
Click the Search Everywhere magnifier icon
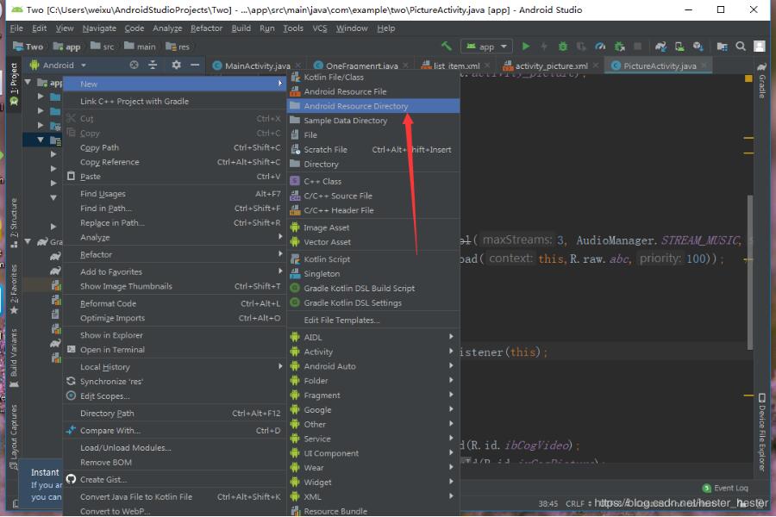coord(741,46)
